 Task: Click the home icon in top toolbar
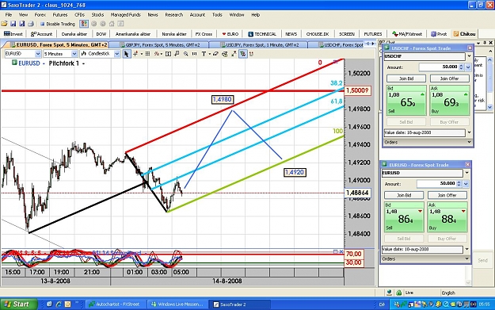pyautogui.click(x=112, y=24)
